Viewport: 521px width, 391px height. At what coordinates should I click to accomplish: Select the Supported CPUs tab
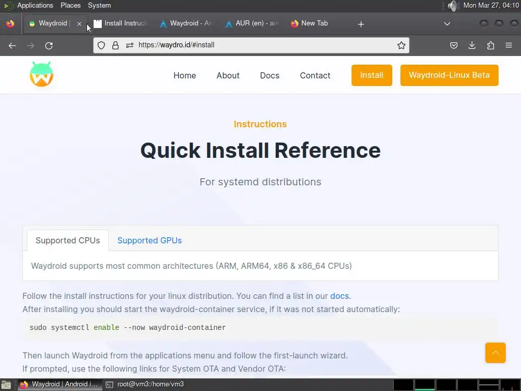tap(68, 240)
